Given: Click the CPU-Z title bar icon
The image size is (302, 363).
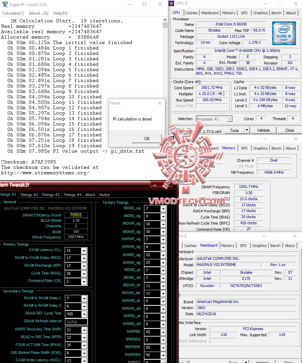Looking at the screenshot, I should (x=171, y=3).
